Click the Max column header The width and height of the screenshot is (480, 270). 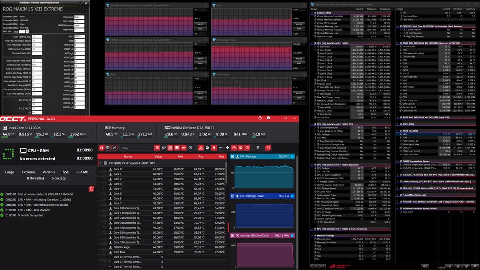(221, 156)
